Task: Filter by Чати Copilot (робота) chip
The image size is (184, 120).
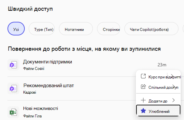Action: 151,29
